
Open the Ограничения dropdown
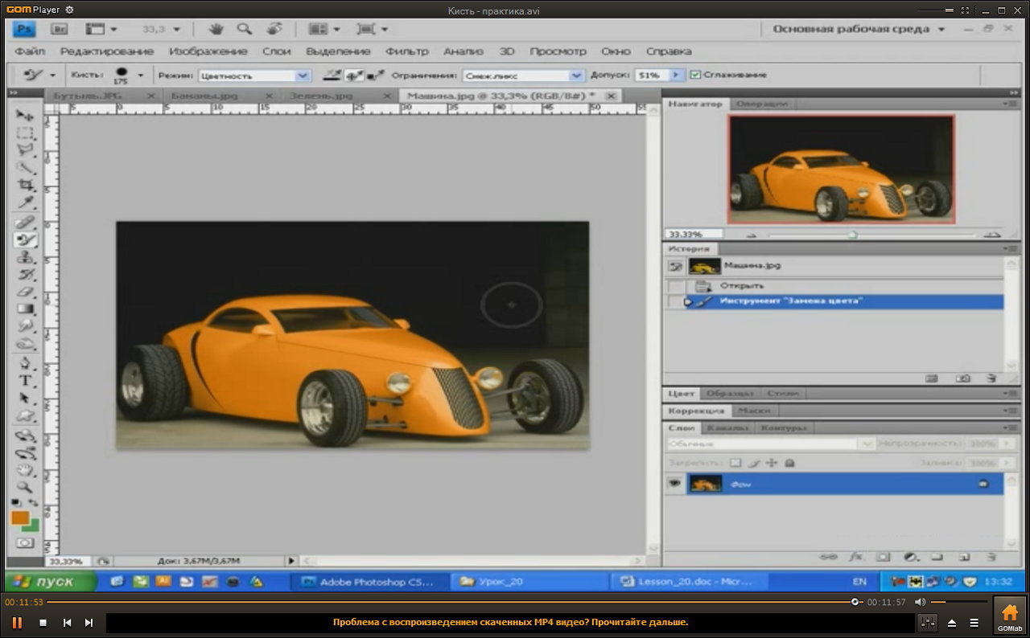click(x=575, y=76)
